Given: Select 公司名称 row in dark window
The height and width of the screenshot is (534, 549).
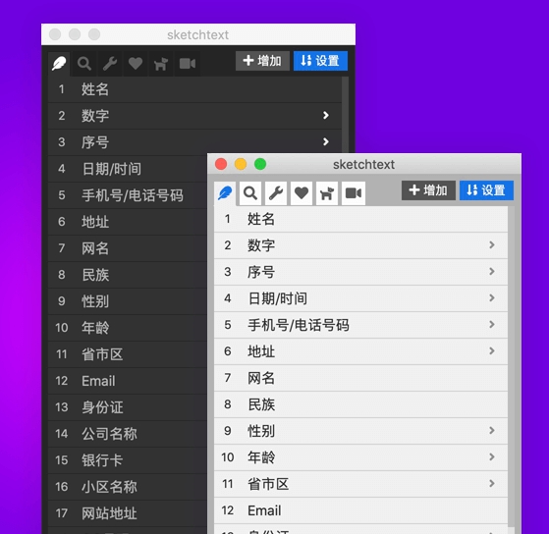Looking at the screenshot, I should [x=128, y=434].
